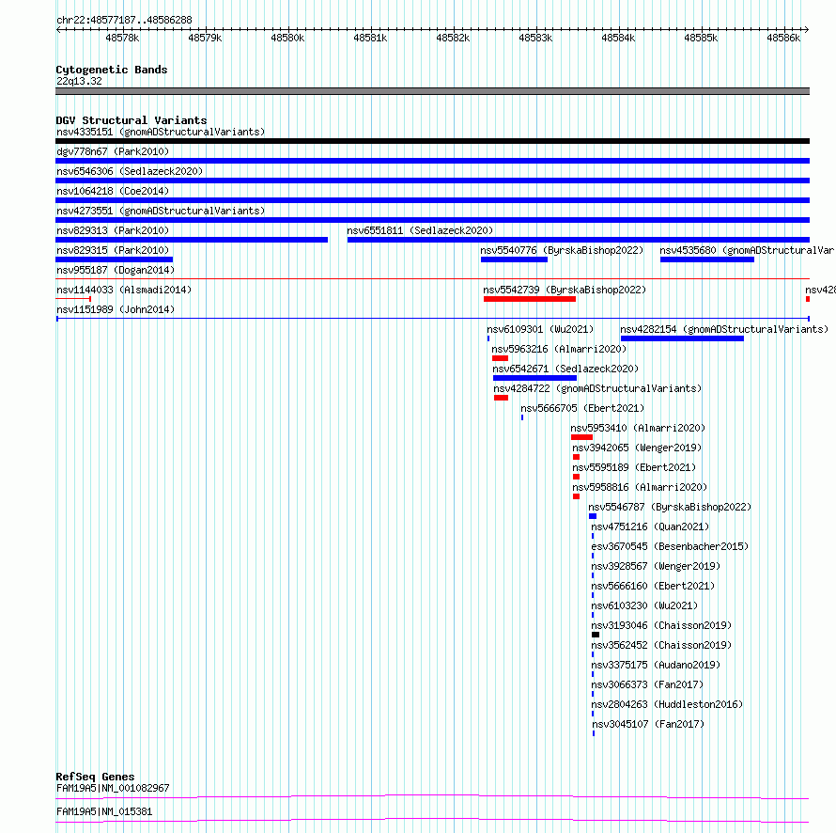This screenshot has height=833, width=836.
Task: Open nsv6109301 Wu2021 variant label
Action: click(540, 329)
